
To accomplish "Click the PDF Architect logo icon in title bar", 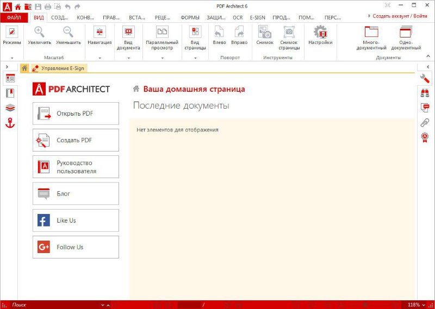I will pyautogui.click(x=7, y=7).
